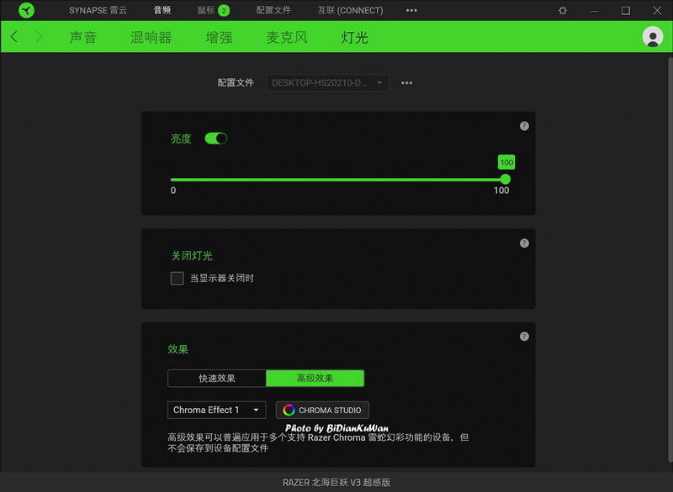The width and height of the screenshot is (673, 492).
Task: Open the Chroma Effect 1 dropdown
Action: [216, 410]
